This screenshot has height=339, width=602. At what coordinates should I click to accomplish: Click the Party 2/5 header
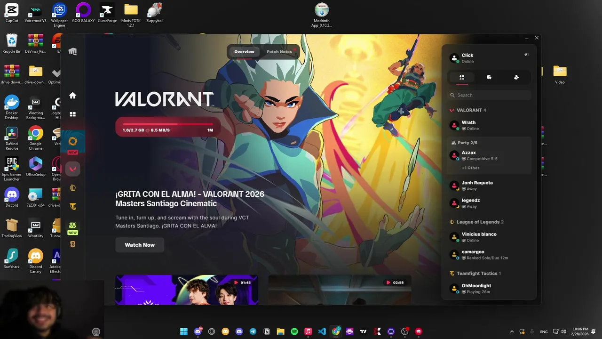[464, 143]
